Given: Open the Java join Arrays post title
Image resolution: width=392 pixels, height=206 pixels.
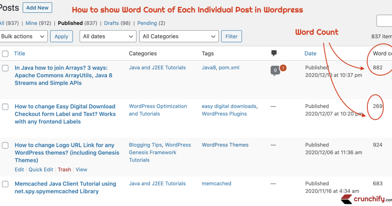Looking at the screenshot, I should pyautogui.click(x=63, y=76).
